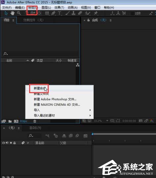Open the timeline (无) panel menu
Viewport: 156px width, 178px height.
pos(19,128)
